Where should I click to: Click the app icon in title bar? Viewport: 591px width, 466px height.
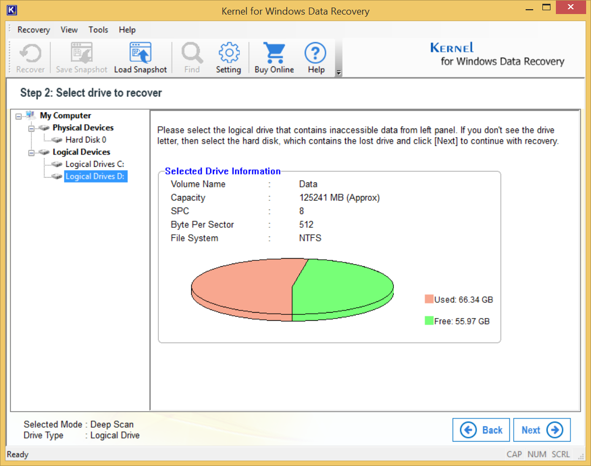(x=11, y=10)
